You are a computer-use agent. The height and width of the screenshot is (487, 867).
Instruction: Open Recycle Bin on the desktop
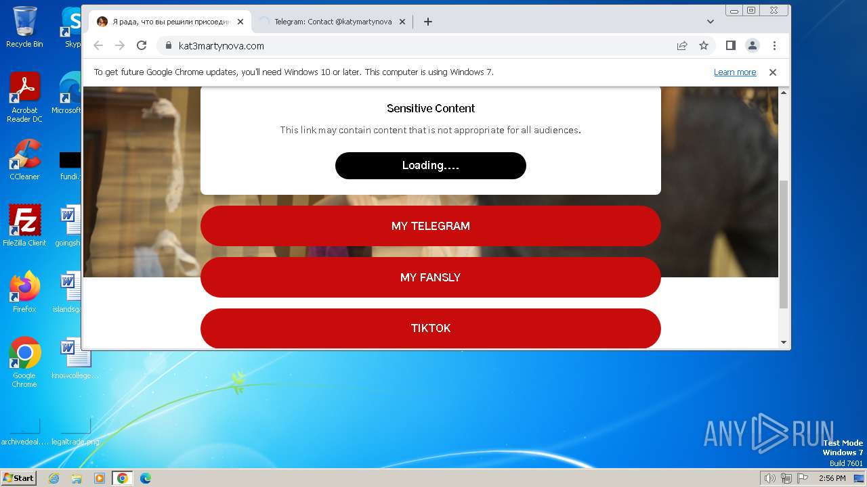point(24,27)
